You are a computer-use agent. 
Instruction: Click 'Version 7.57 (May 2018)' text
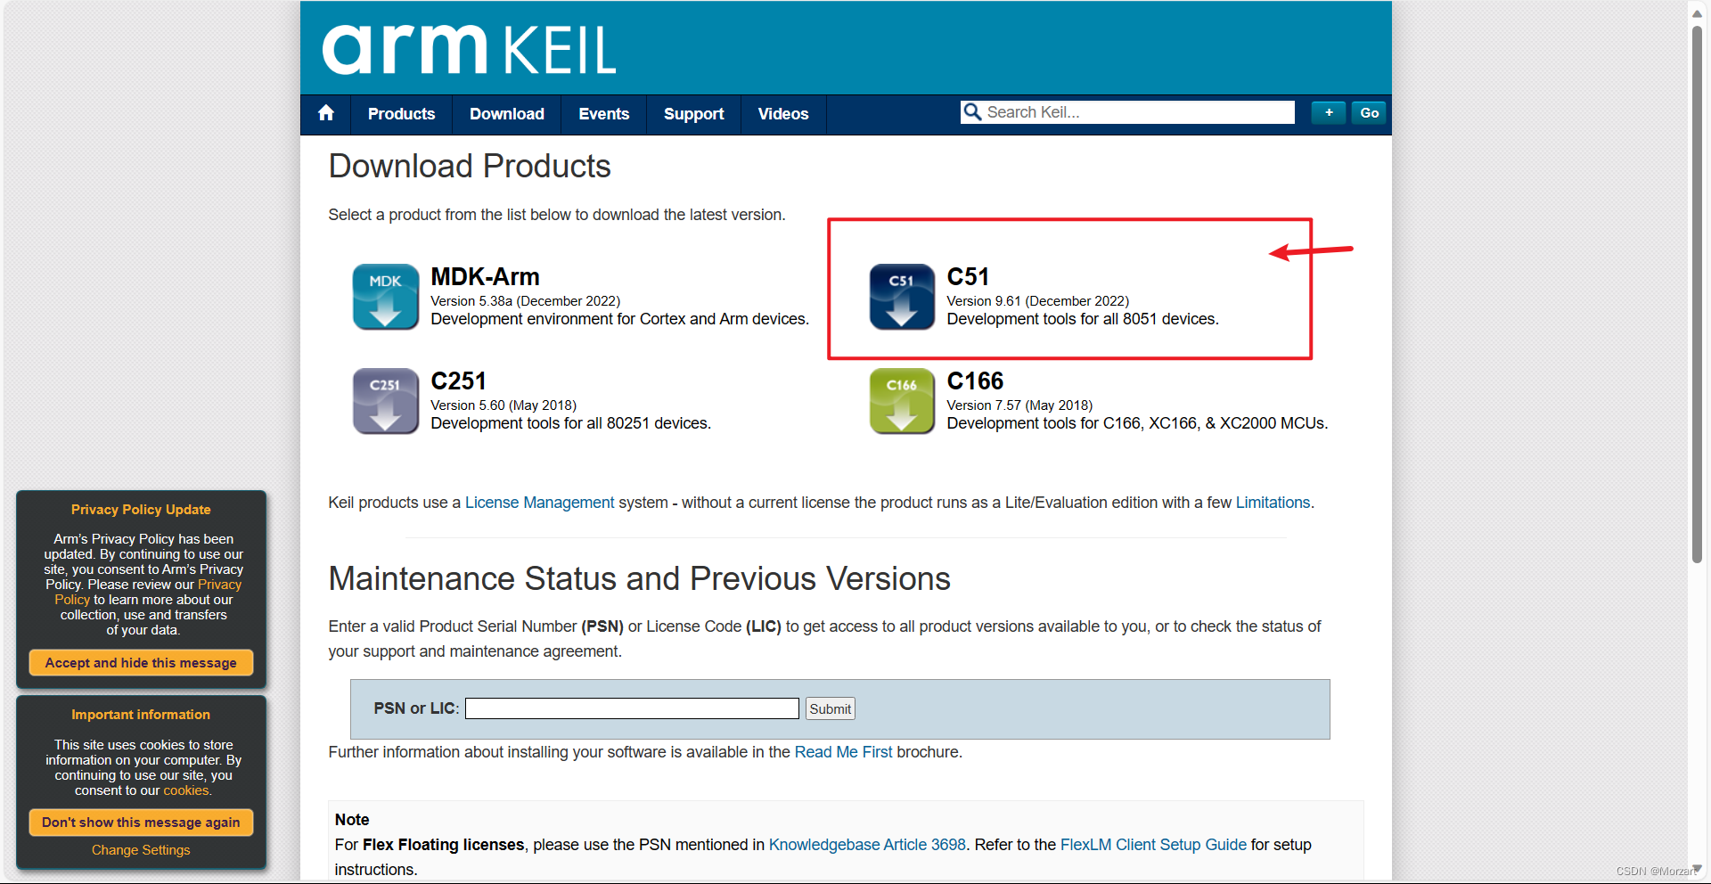click(x=1019, y=405)
